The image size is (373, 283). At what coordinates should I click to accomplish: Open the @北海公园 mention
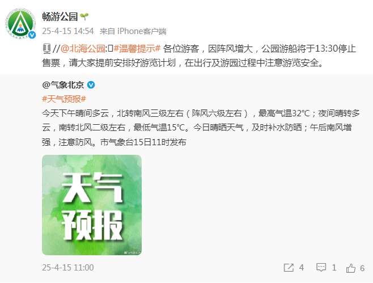83,49
